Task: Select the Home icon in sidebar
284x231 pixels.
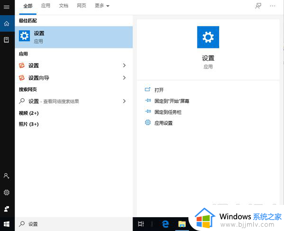Action: pos(7,23)
